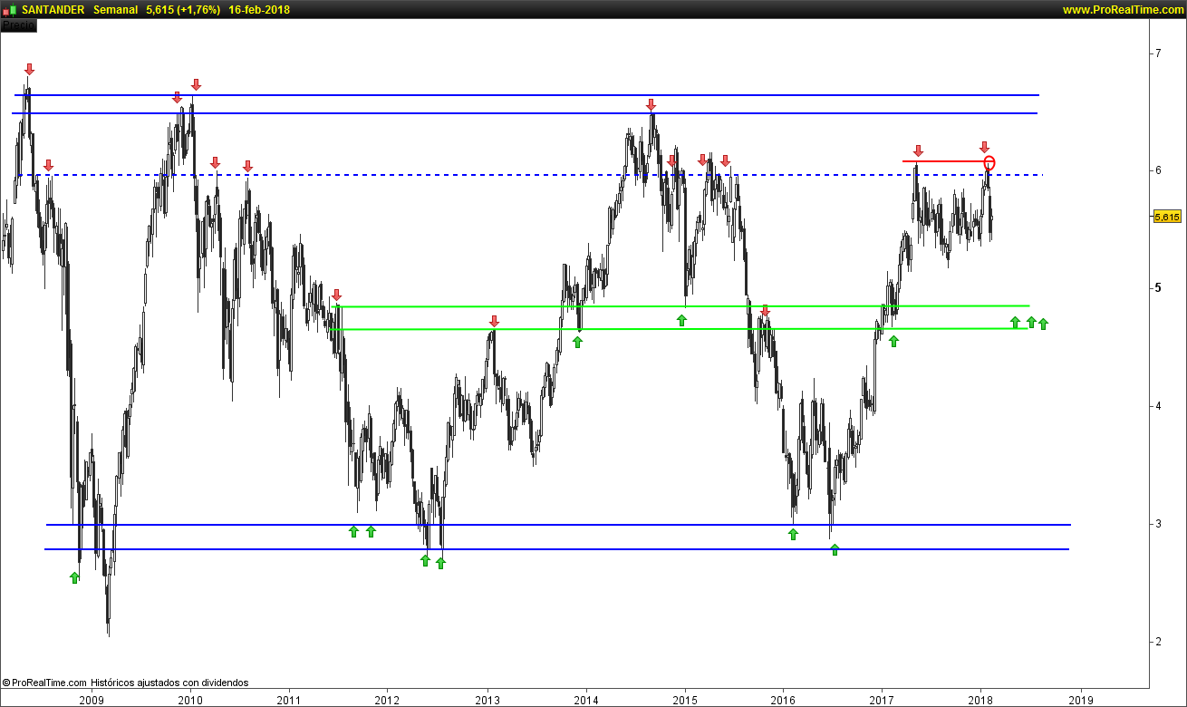The width and height of the screenshot is (1187, 707).
Task: Click the 2009 year label on the time axis
Action: point(91,700)
